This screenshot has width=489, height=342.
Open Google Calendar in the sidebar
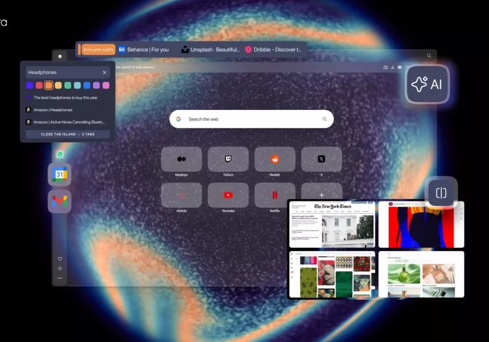[60, 175]
